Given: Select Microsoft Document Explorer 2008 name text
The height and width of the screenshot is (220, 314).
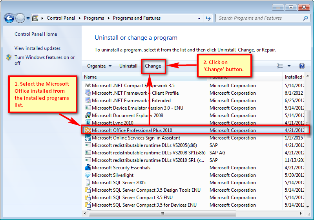Looking at the screenshot, I should (127, 115).
